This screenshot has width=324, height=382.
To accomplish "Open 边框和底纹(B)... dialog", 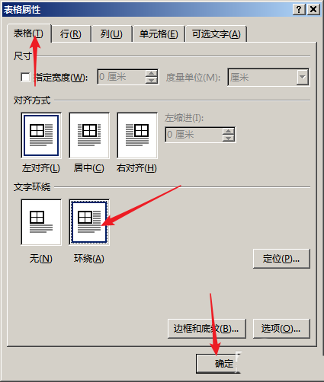I will tap(207, 329).
